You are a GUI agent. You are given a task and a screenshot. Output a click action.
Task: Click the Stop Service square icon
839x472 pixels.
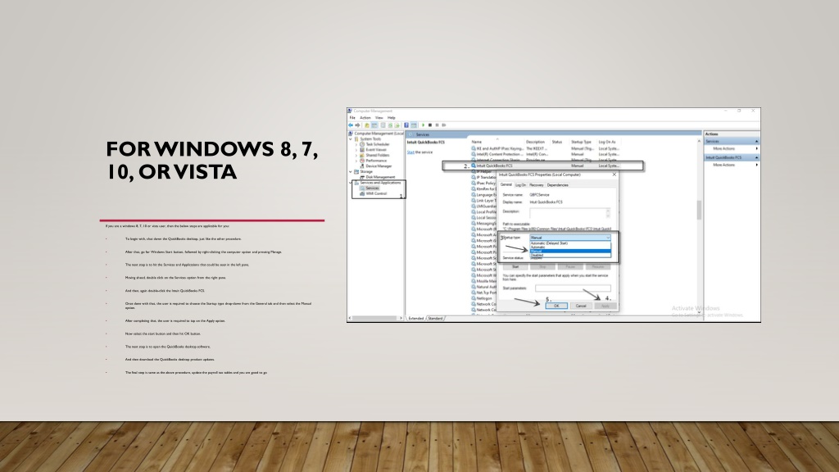click(430, 125)
